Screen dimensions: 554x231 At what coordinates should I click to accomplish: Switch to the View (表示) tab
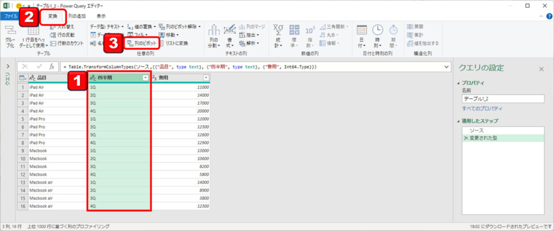[x=101, y=16]
